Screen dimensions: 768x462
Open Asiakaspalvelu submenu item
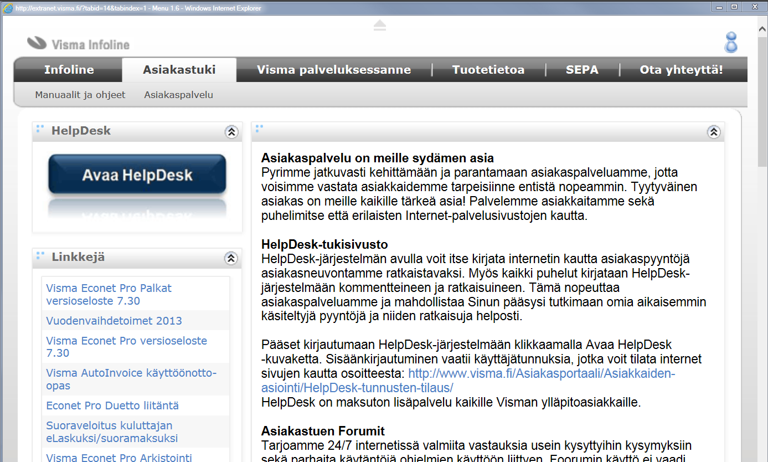(x=179, y=95)
